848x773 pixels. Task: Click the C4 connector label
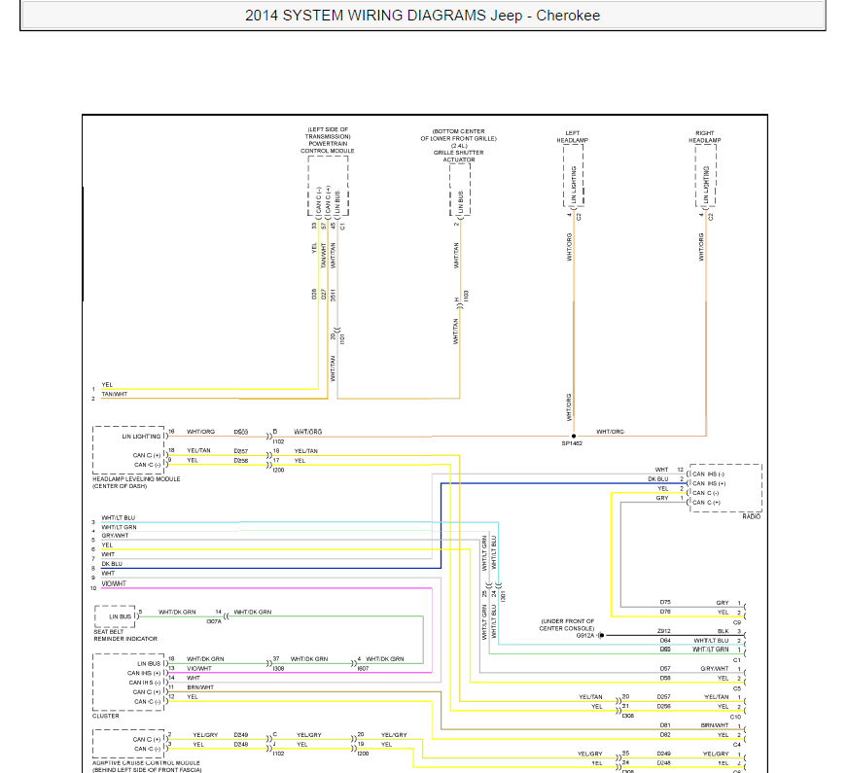(x=736, y=745)
